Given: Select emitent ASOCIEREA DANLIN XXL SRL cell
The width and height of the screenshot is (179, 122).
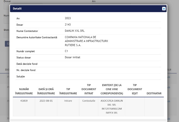Looking at the screenshot, I should pos(112,107).
